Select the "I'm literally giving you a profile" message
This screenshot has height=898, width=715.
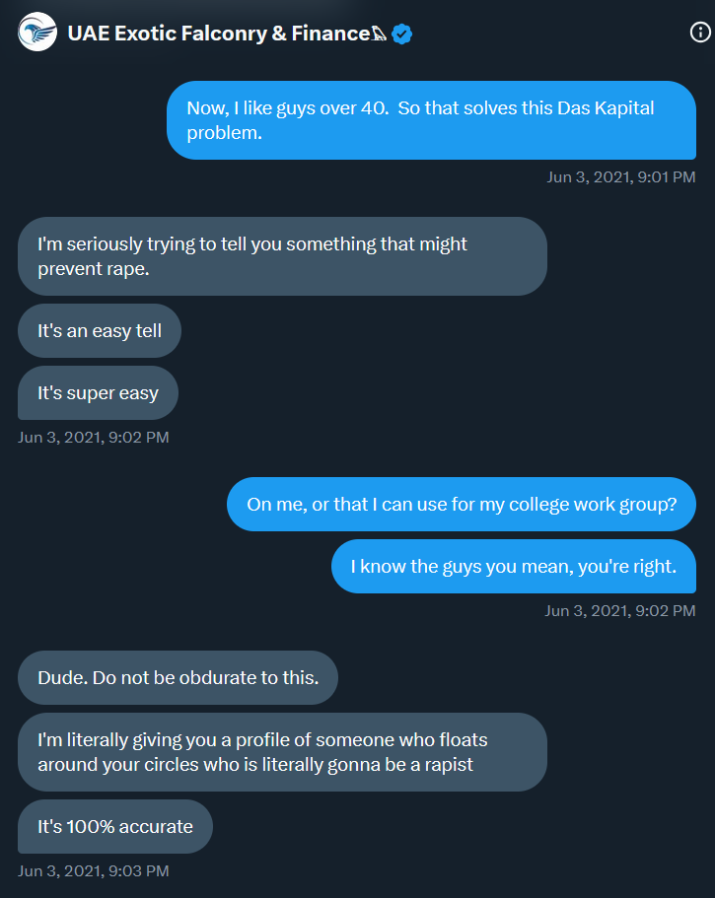[282, 752]
